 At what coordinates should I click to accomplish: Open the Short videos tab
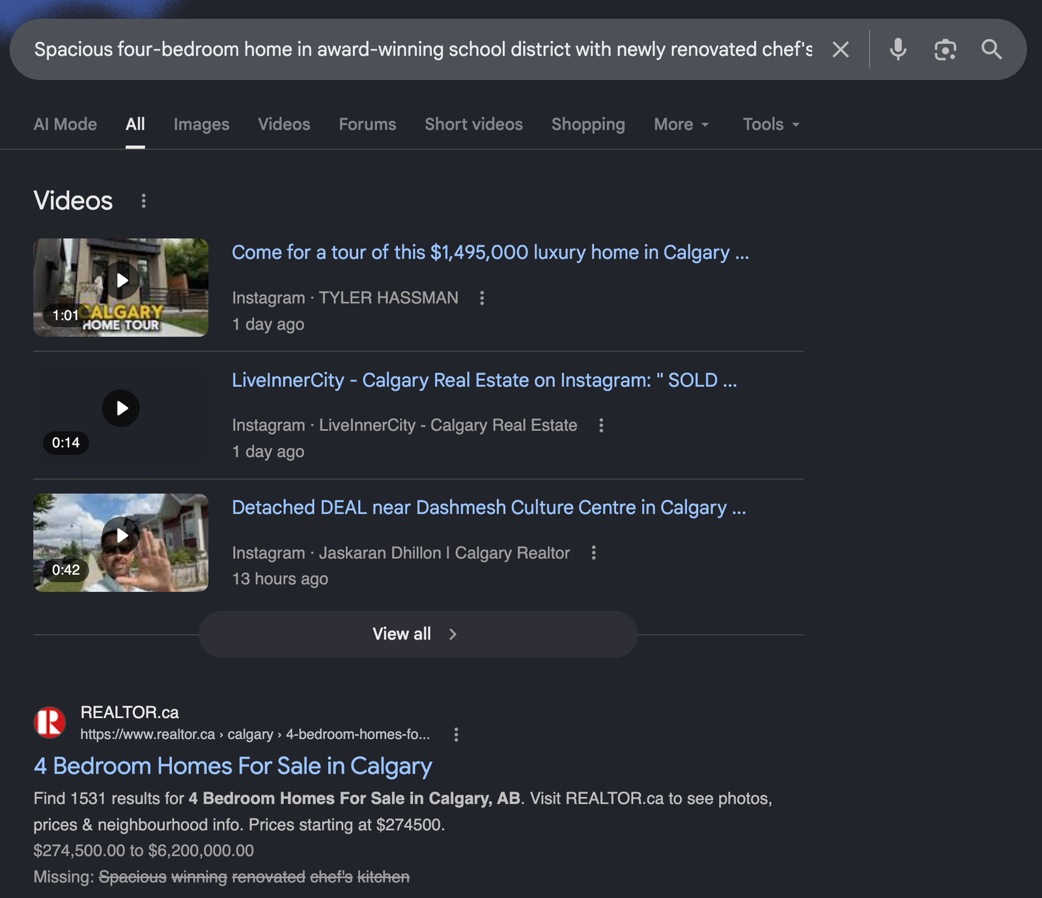tap(473, 124)
